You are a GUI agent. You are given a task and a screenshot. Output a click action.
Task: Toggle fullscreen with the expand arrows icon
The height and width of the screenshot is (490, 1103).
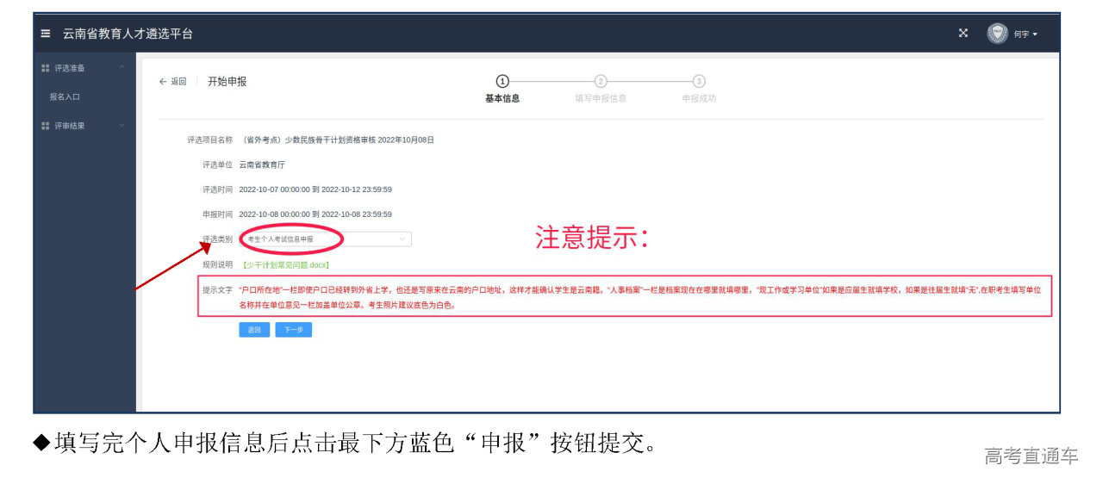click(963, 34)
